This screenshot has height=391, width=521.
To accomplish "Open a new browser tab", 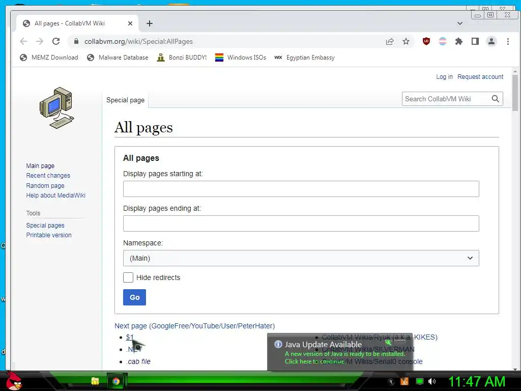I will (150, 23).
